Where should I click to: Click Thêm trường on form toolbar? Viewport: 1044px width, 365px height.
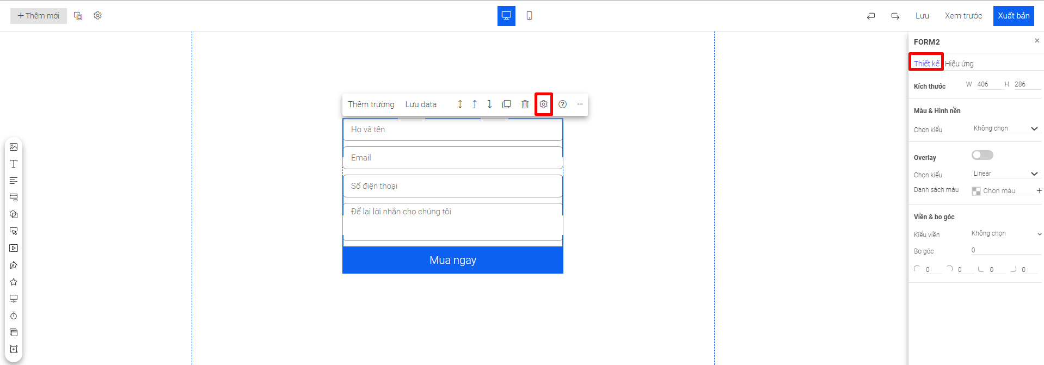pyautogui.click(x=371, y=104)
